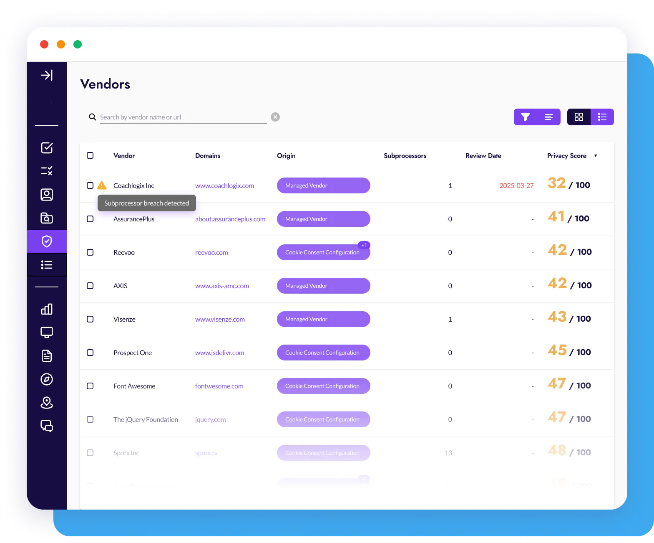Open the list-with-check-and-x sidebar icon

pos(47,171)
